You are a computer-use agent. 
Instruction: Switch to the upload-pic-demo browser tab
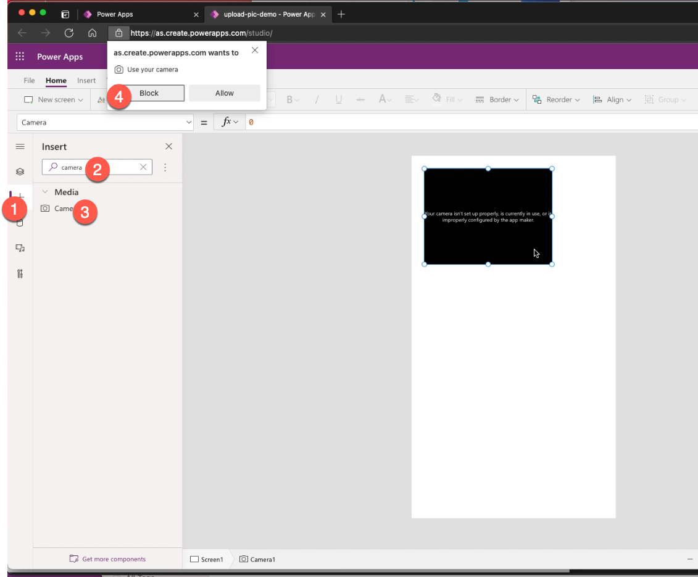269,14
